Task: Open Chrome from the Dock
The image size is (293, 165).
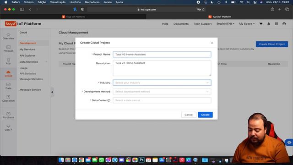Action: coord(81,160)
